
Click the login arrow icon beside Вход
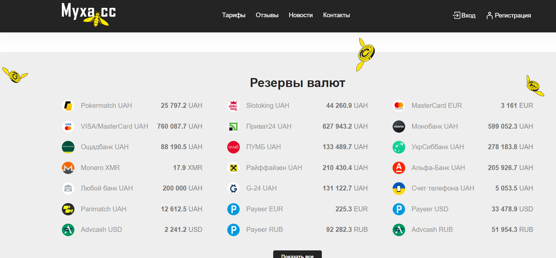[x=456, y=15]
